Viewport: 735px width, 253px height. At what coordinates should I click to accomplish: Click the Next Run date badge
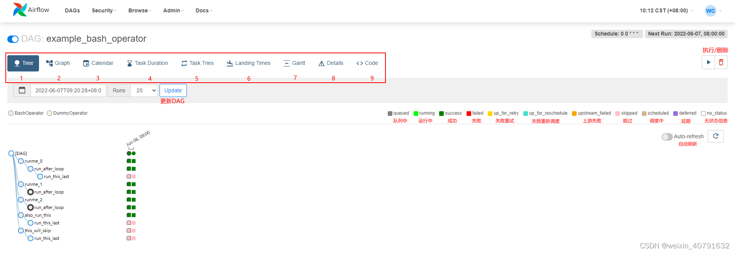[x=686, y=34]
